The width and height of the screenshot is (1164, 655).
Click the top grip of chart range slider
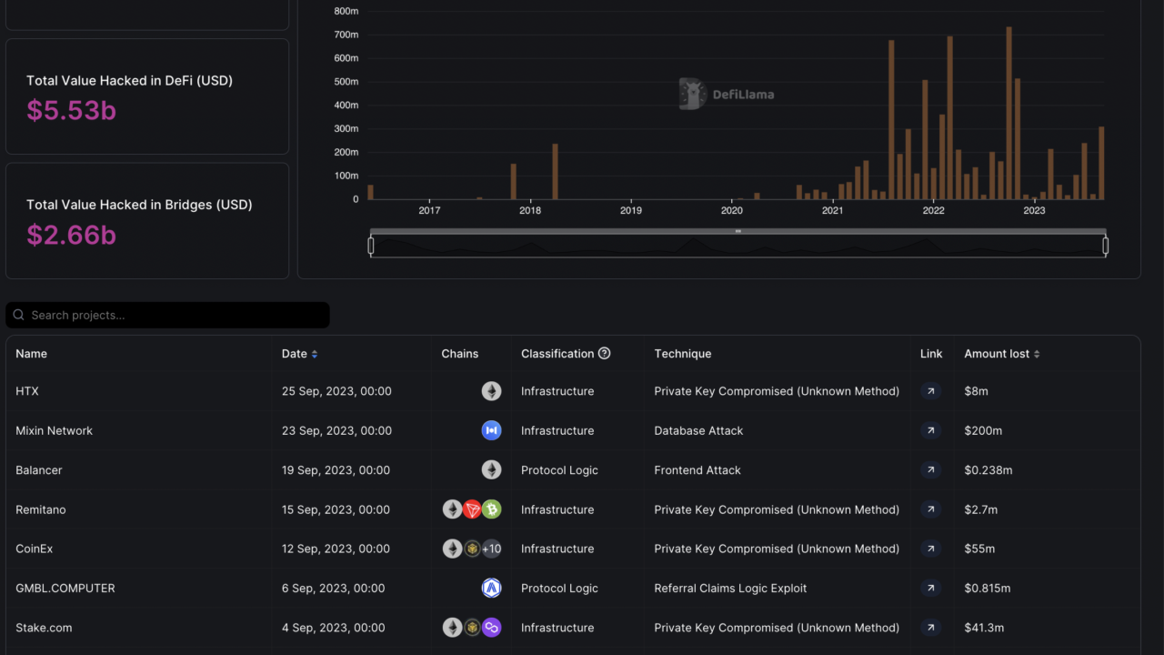[738, 231]
